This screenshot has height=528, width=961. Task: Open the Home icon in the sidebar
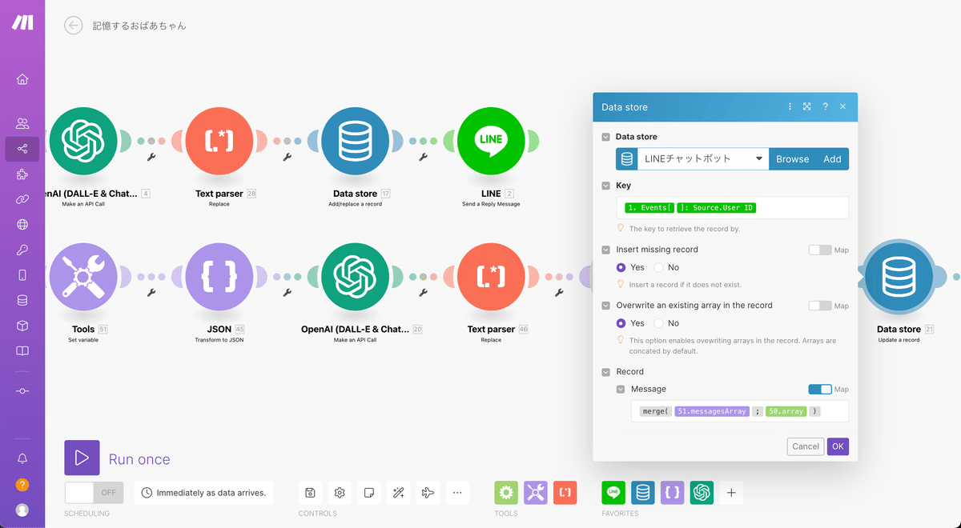22,79
